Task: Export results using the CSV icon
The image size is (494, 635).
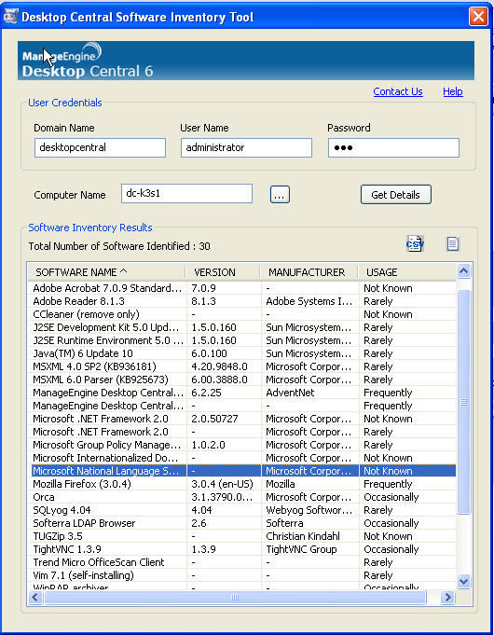Action: (x=415, y=243)
